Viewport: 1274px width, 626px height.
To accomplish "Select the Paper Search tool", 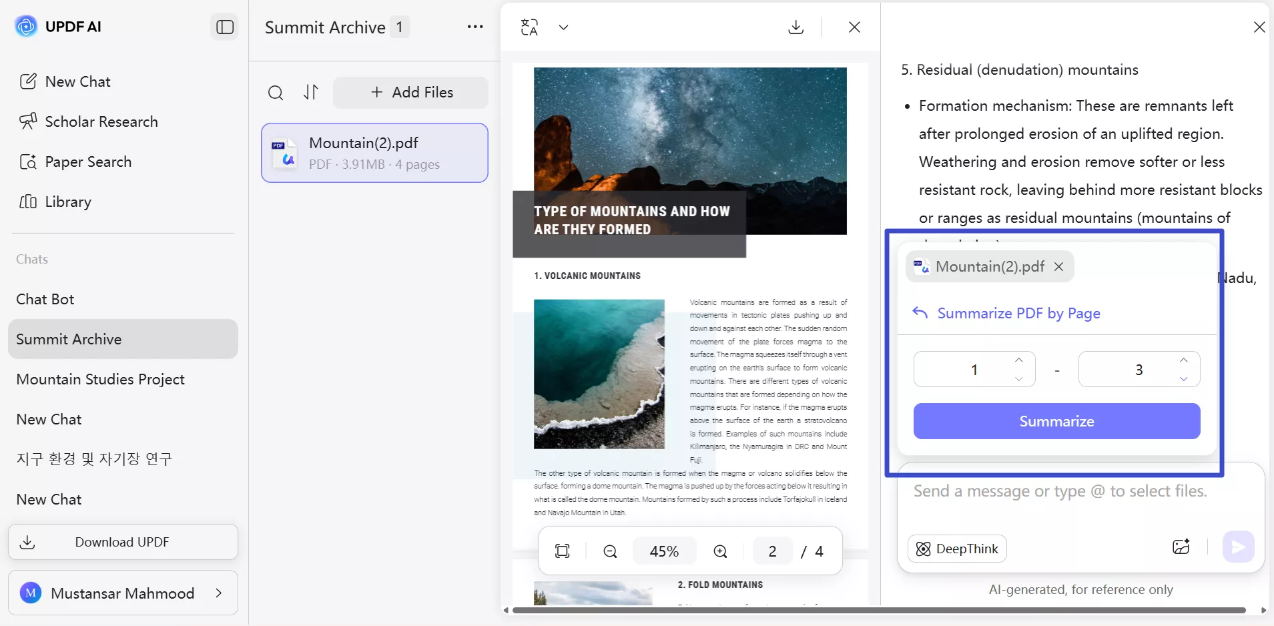I will (x=87, y=162).
